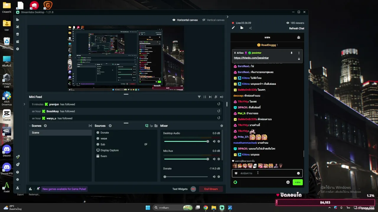Open Chrome from the taskbar
Viewport: 378px width, 212px height.
pyautogui.click(x=206, y=208)
